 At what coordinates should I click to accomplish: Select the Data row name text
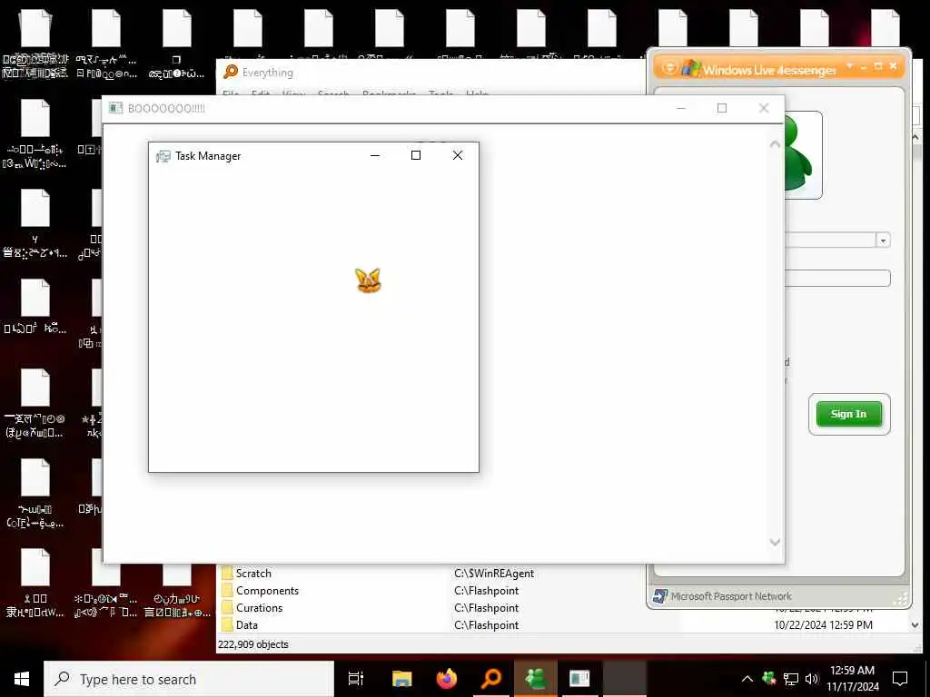point(247,624)
